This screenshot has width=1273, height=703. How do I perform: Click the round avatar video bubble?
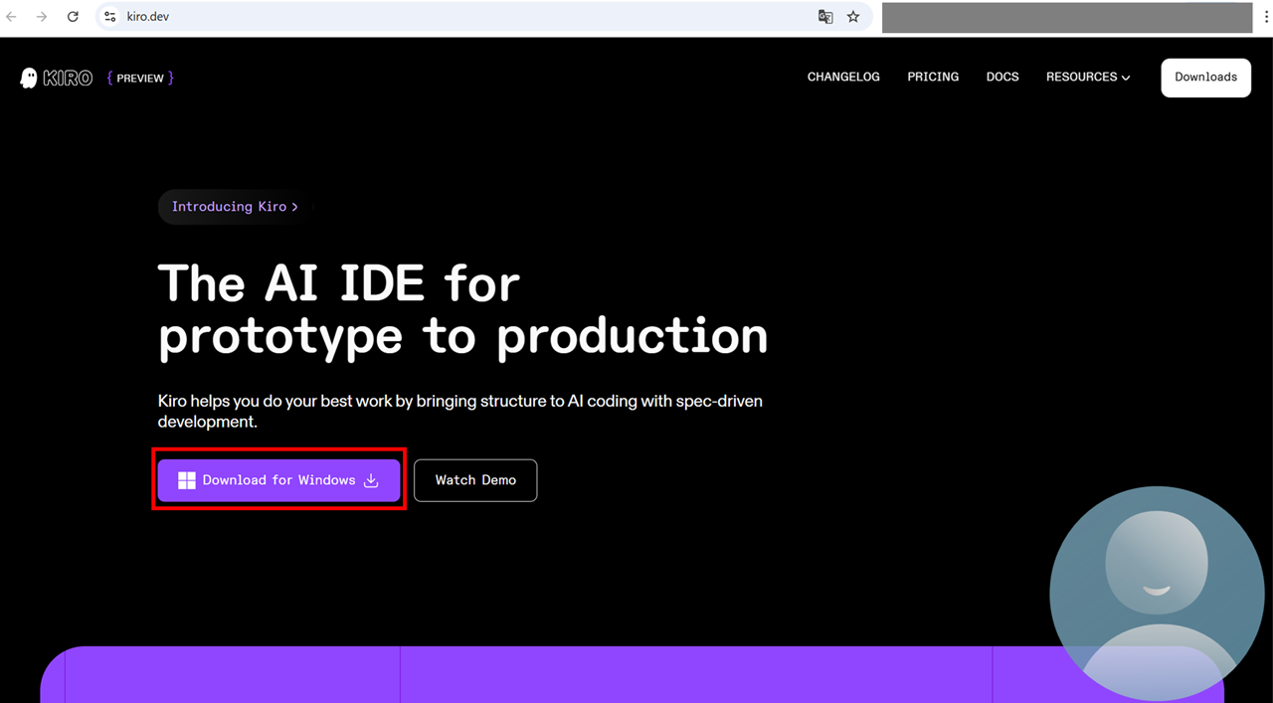(1156, 594)
